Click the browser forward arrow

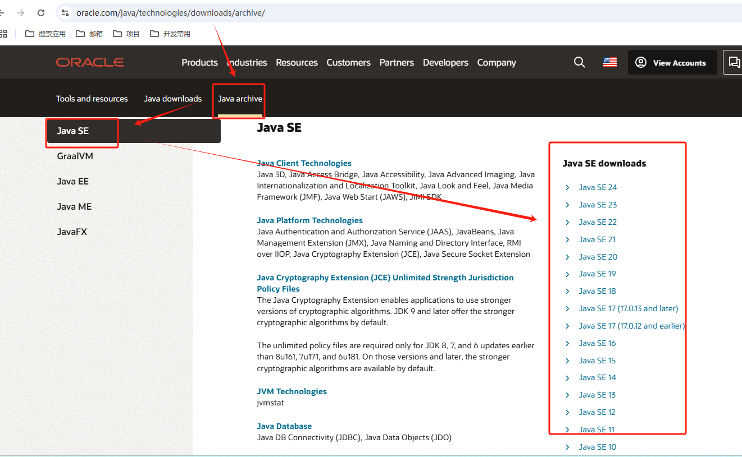(21, 12)
